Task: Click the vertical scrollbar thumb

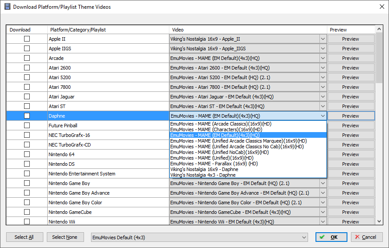Action: coord(379,58)
